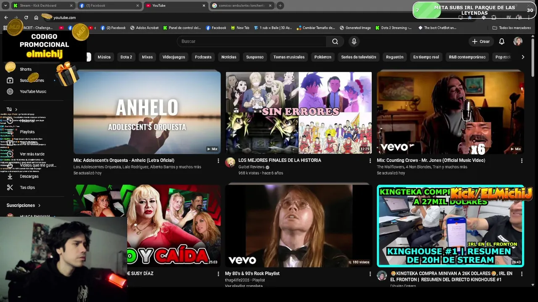Activate voice search microphone icon
538x302 pixels.
click(x=354, y=41)
